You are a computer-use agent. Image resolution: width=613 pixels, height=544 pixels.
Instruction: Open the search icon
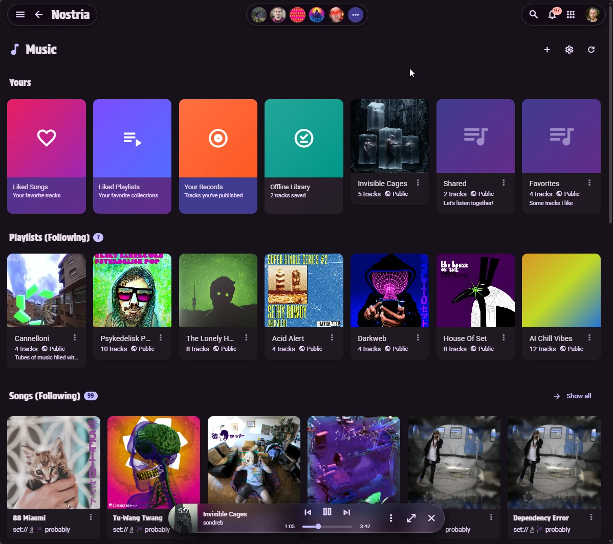(x=533, y=15)
